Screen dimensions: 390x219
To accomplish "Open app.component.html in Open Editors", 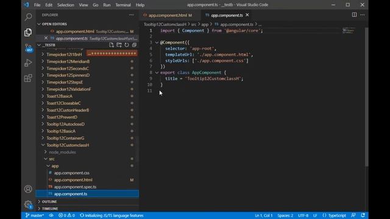I will tap(87, 31).
